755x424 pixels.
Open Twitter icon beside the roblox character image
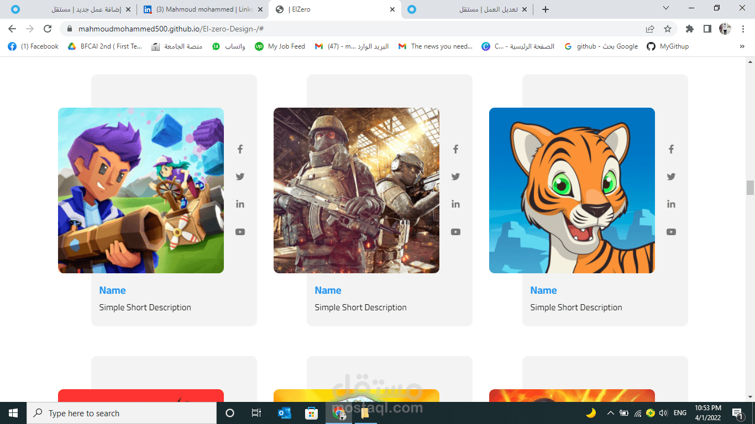coord(240,177)
